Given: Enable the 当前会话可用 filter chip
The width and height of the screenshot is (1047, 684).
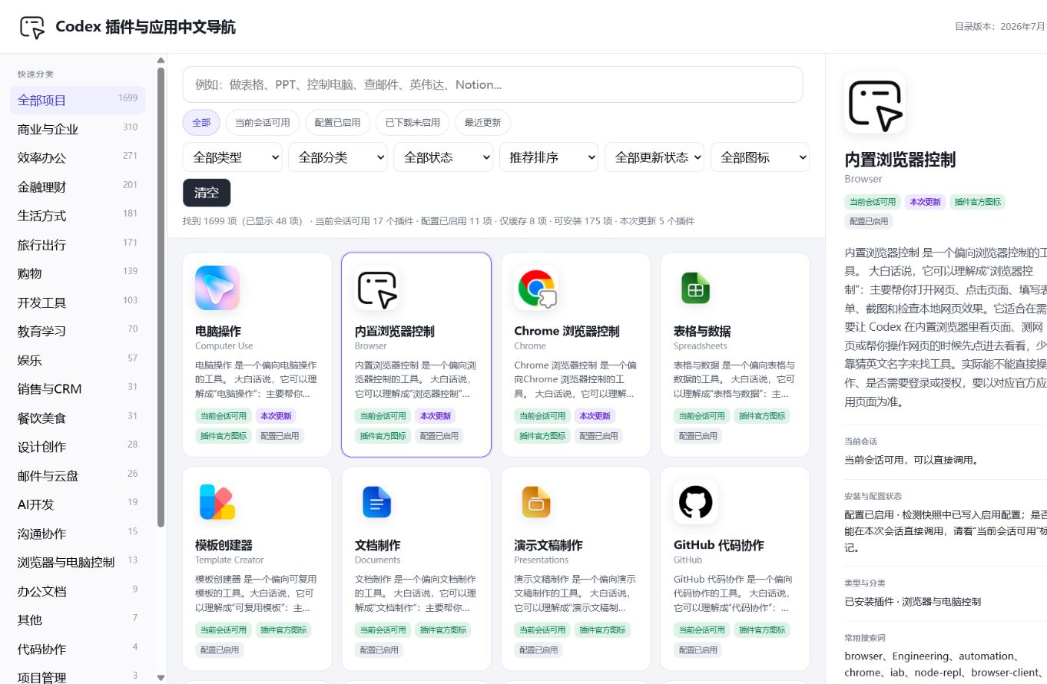Looking at the screenshot, I should point(263,122).
